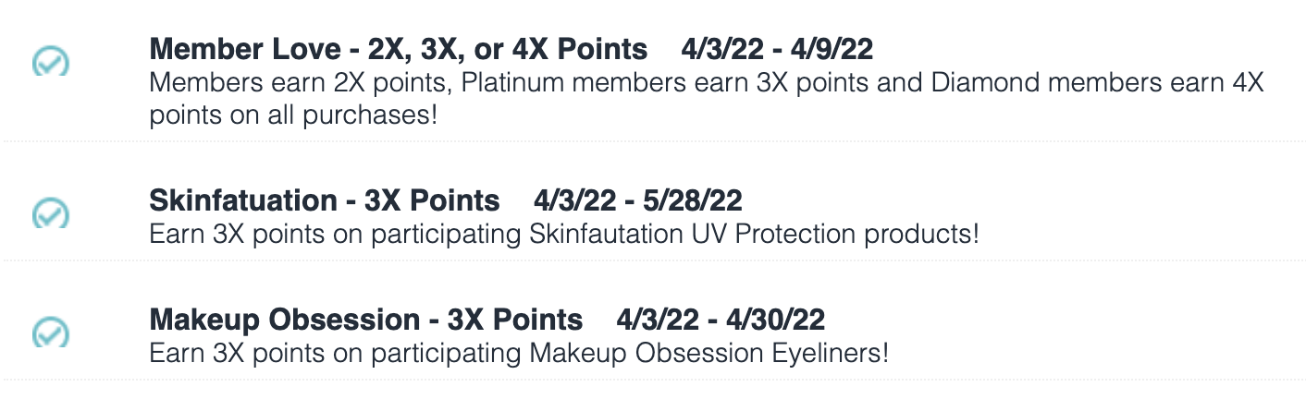Open the Member Love - 2X, 3X, or 4X Points title
The height and width of the screenshot is (399, 1306).
point(399,48)
